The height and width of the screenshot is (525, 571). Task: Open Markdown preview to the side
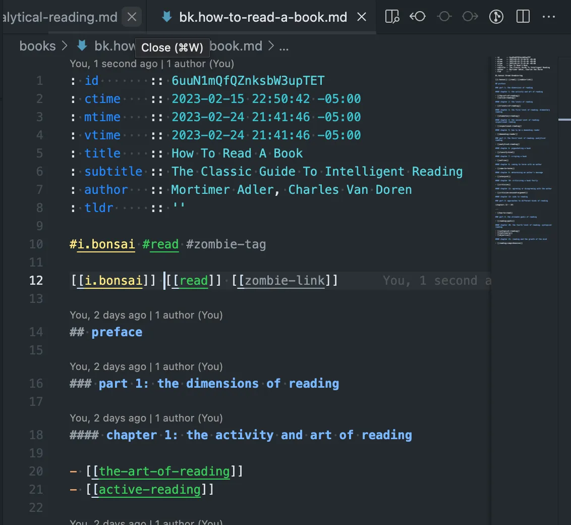392,16
